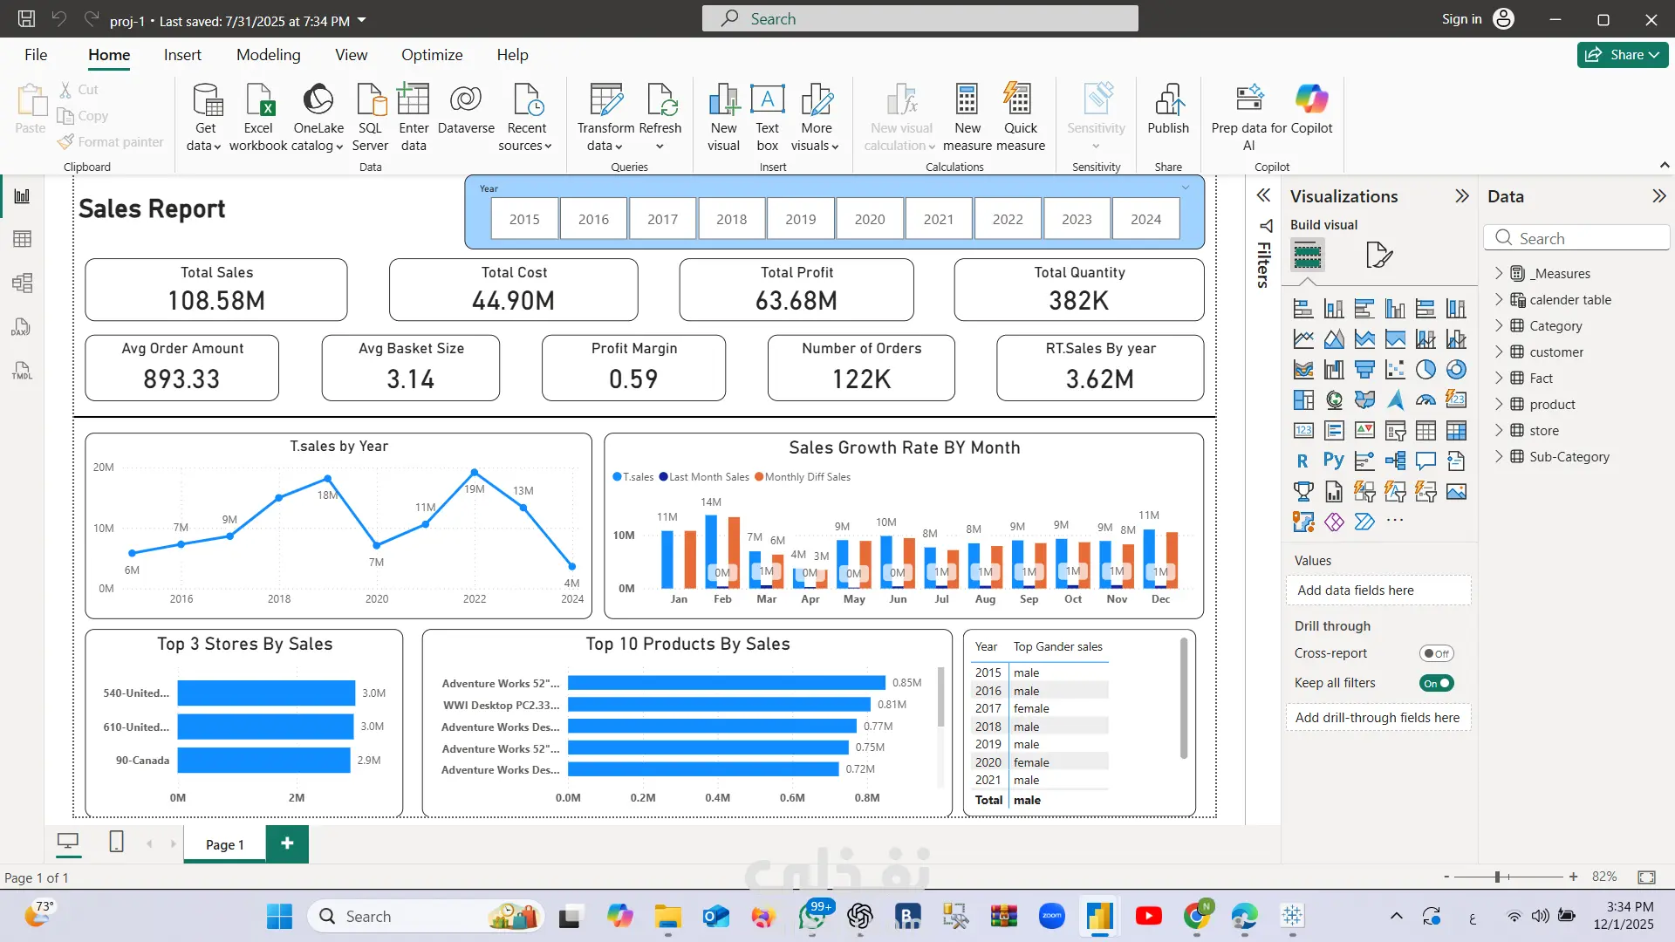The image size is (1675, 942).
Task: Open DAX query view in left sidebar
Action: (23, 327)
